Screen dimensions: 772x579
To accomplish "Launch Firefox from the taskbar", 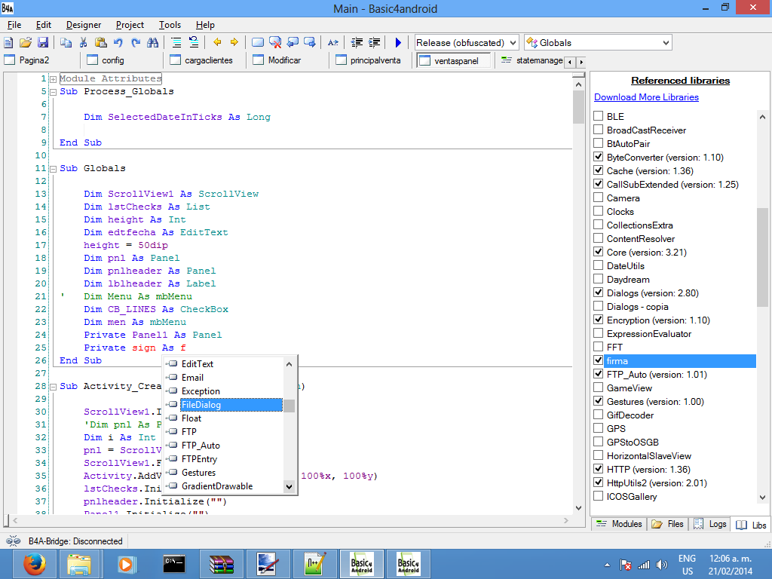I will (x=34, y=563).
